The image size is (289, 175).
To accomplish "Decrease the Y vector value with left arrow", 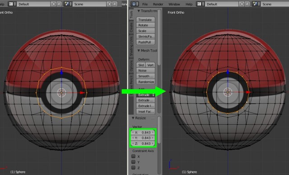I will 133,138.
